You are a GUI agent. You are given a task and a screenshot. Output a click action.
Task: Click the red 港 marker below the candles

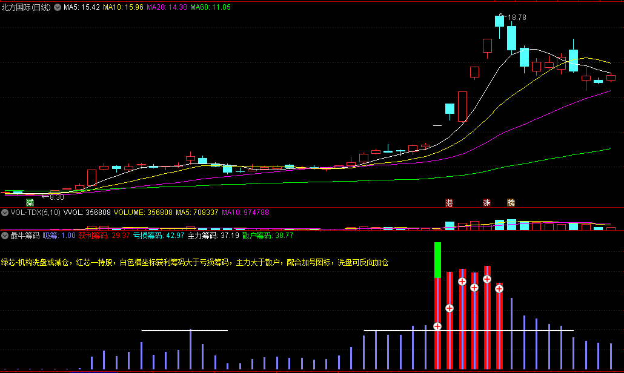pyautogui.click(x=450, y=203)
